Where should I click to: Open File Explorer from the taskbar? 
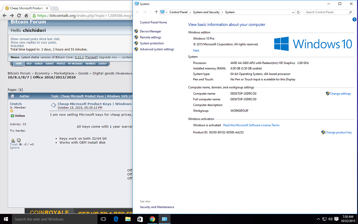[x=128, y=219]
